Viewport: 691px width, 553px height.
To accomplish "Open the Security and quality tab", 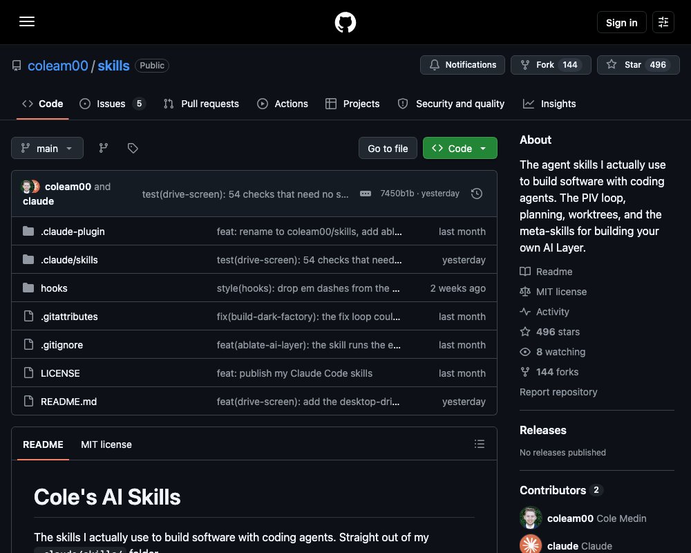I will pyautogui.click(x=451, y=104).
